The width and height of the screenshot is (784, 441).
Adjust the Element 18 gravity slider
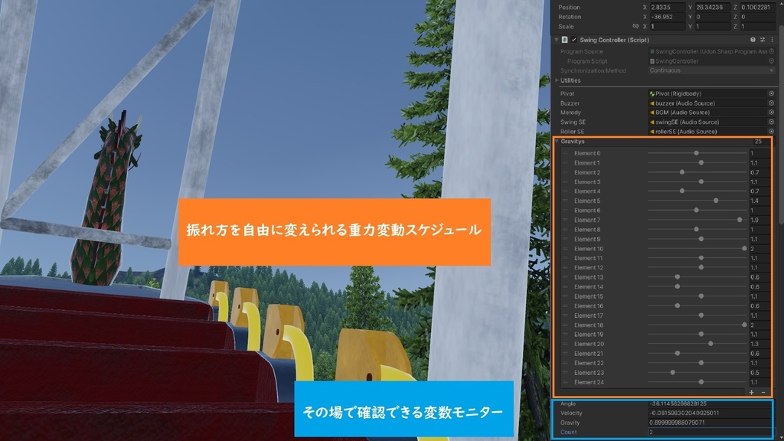coord(744,325)
